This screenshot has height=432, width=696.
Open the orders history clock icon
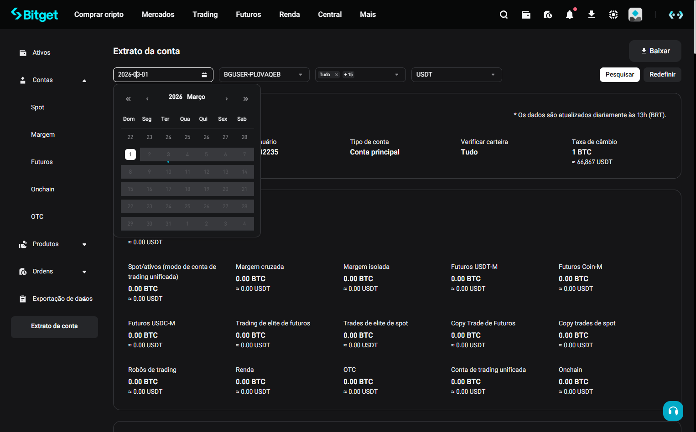pos(548,15)
